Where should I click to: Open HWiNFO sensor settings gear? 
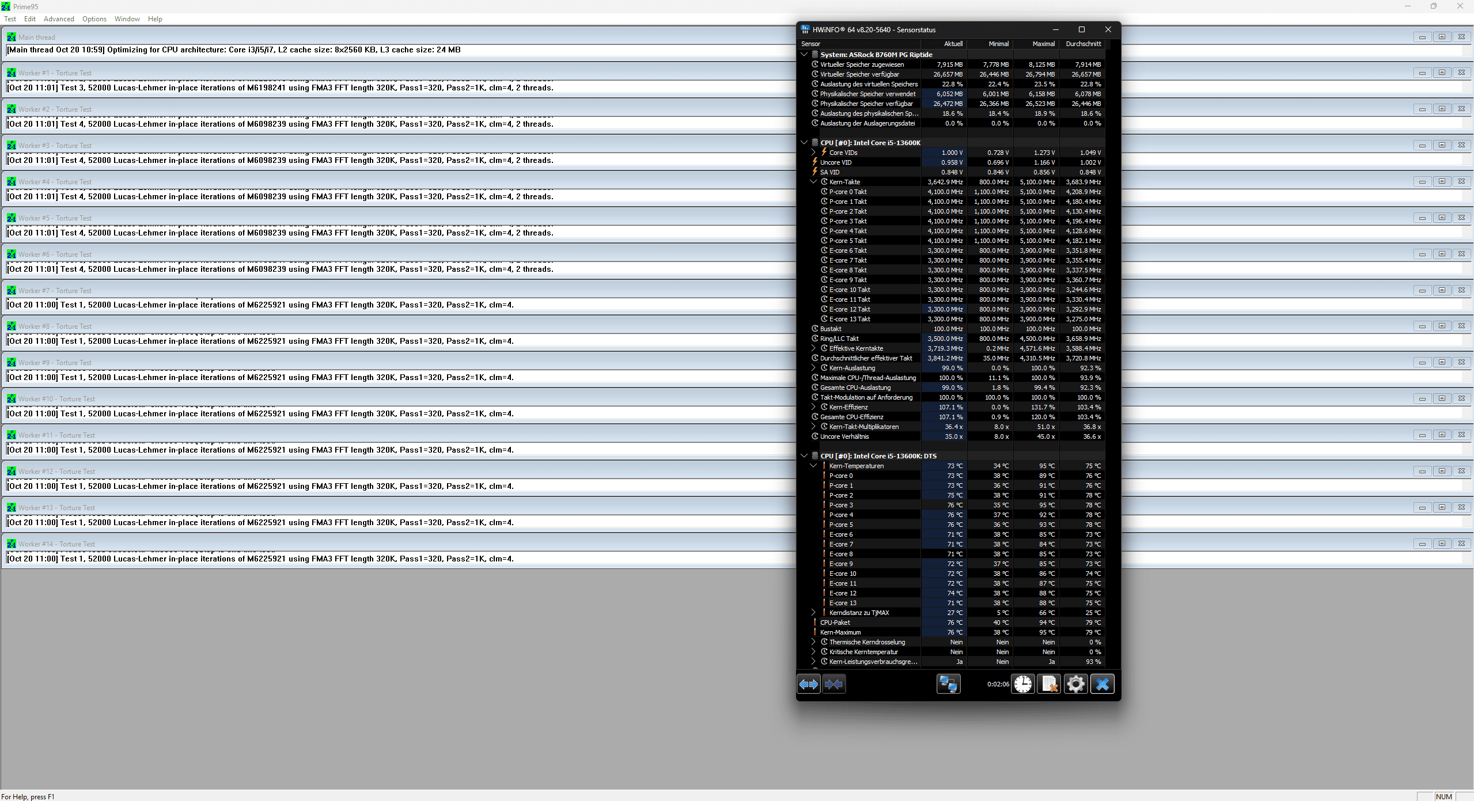(x=1075, y=684)
